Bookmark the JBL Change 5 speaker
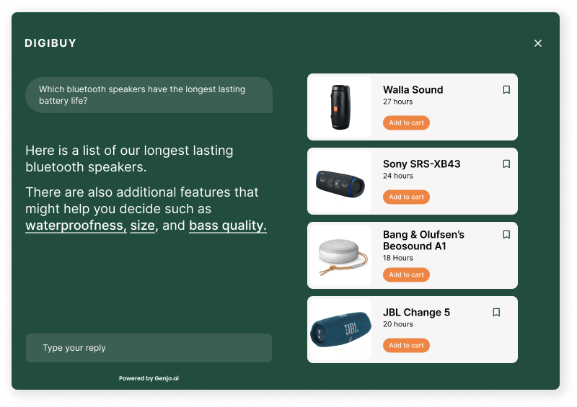The image size is (577, 407). coord(496,313)
